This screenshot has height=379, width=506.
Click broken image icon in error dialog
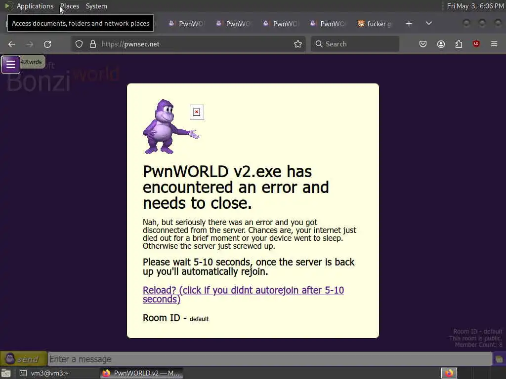click(197, 112)
